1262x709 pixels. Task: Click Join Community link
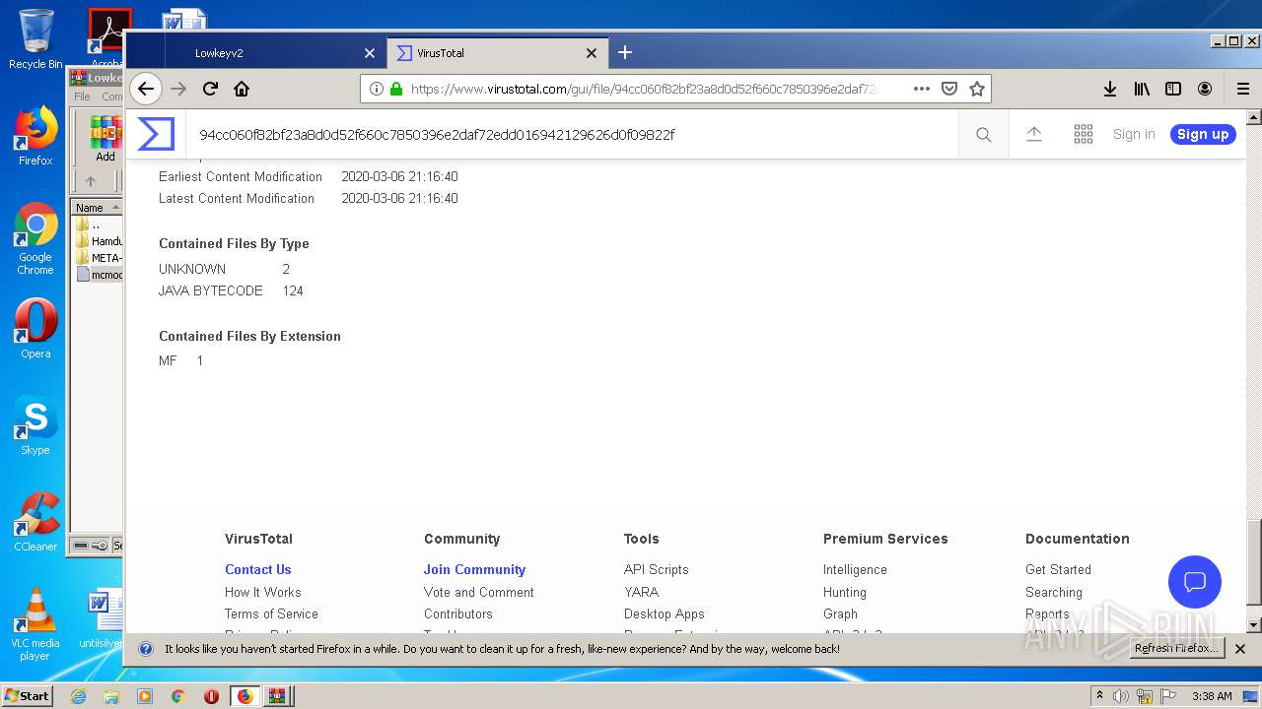tap(474, 569)
